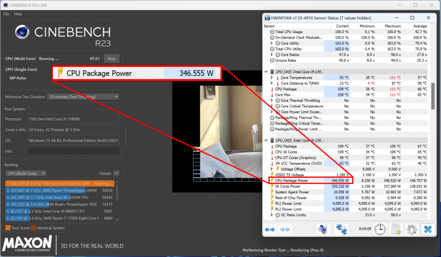441x257 pixels.
Task: Start logging with the document-plus icon
Action: tap(395, 229)
